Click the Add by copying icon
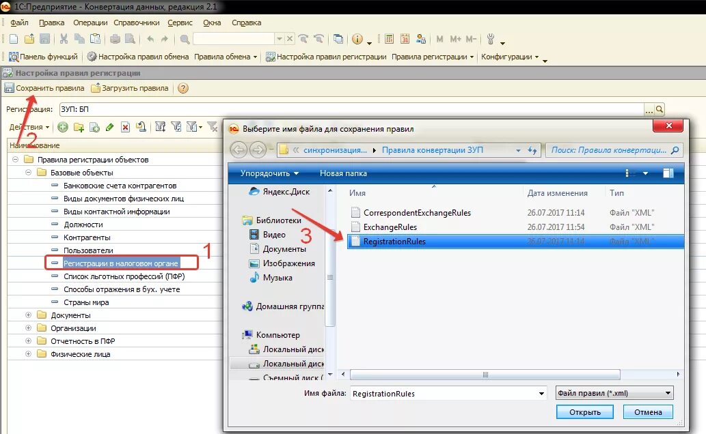This screenshot has width=706, height=434. tap(94, 128)
